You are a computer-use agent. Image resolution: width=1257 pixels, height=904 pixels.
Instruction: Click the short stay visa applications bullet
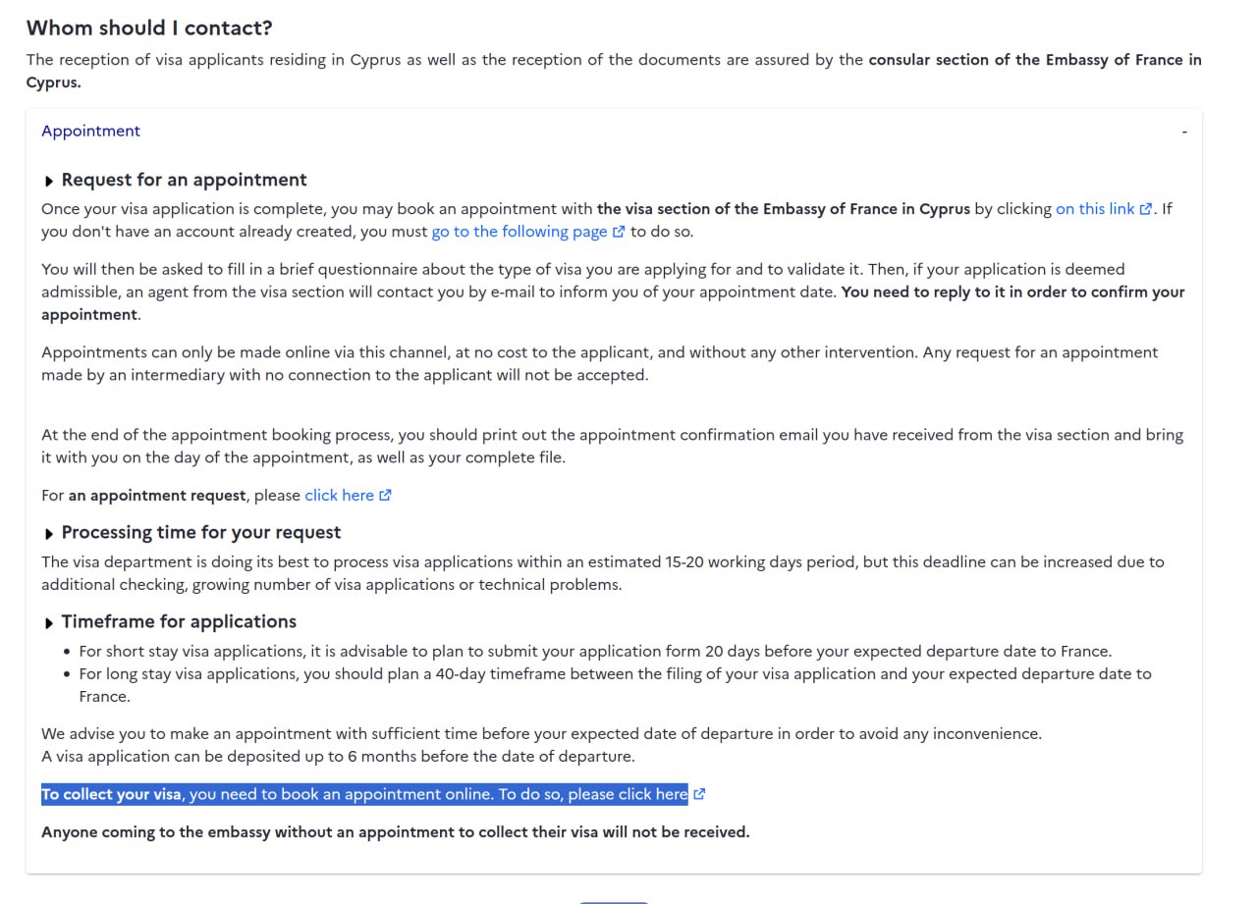pos(595,652)
